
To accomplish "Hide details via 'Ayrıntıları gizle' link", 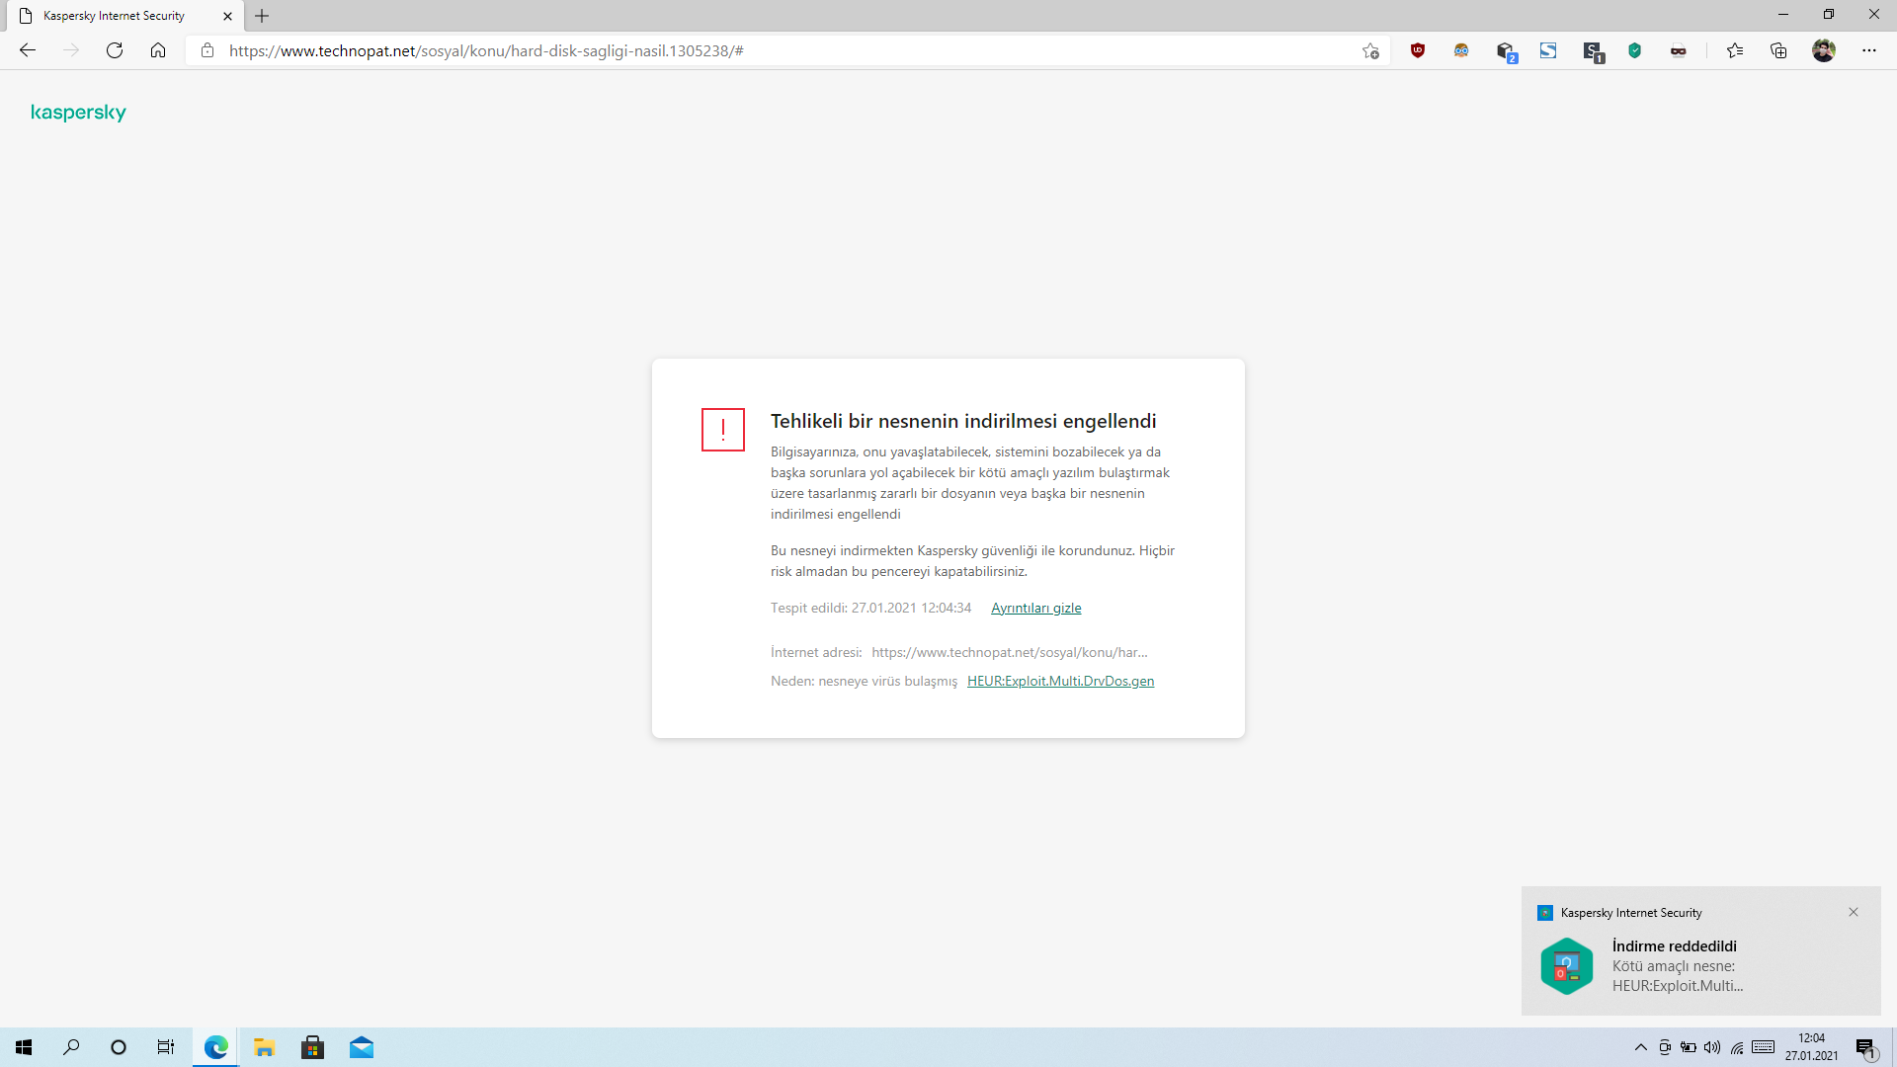I will 1035,608.
